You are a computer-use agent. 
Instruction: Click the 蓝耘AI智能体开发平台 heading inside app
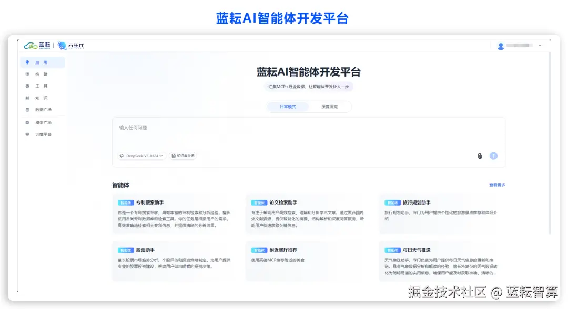point(309,72)
